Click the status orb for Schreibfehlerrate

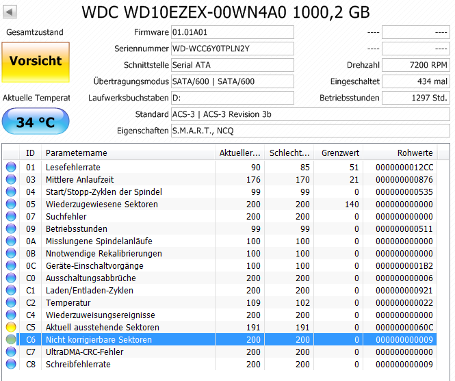tap(11, 364)
